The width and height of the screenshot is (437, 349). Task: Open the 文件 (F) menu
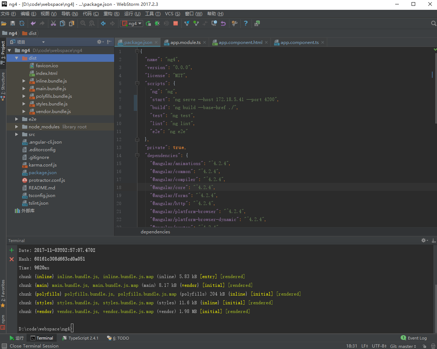point(8,14)
